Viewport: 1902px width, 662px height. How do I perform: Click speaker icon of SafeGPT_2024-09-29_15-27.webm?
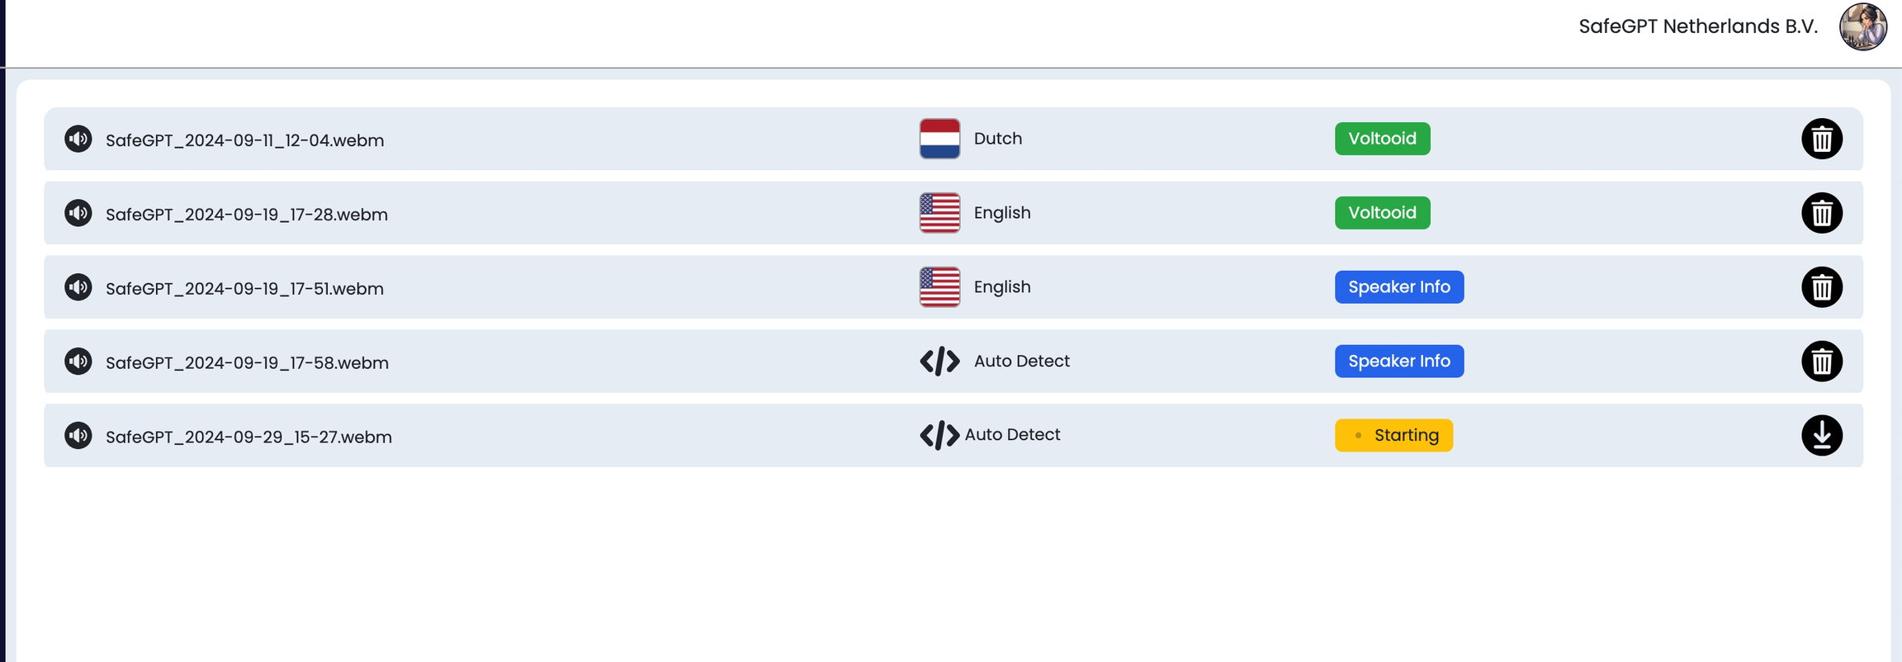point(78,435)
